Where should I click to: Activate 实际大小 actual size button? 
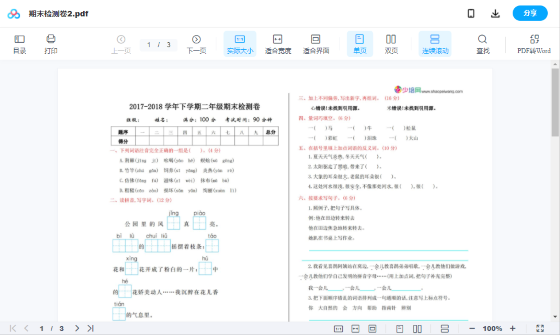click(x=240, y=44)
